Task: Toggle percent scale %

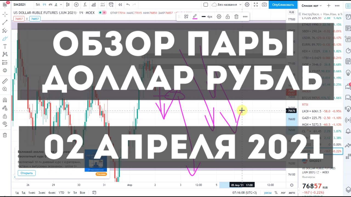Action: tap(276, 193)
